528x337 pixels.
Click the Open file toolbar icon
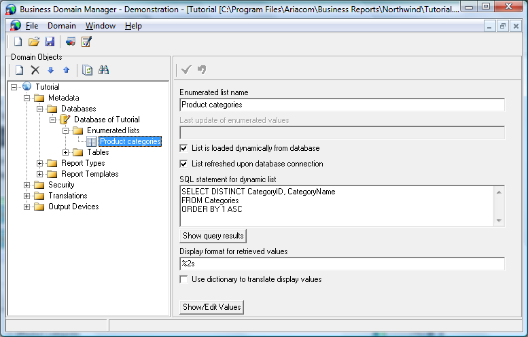pyautogui.click(x=34, y=42)
